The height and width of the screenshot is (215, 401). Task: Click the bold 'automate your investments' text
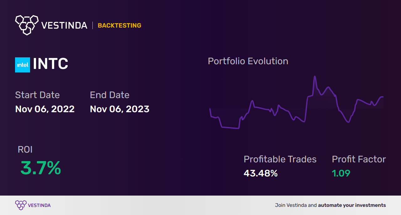[352, 205]
